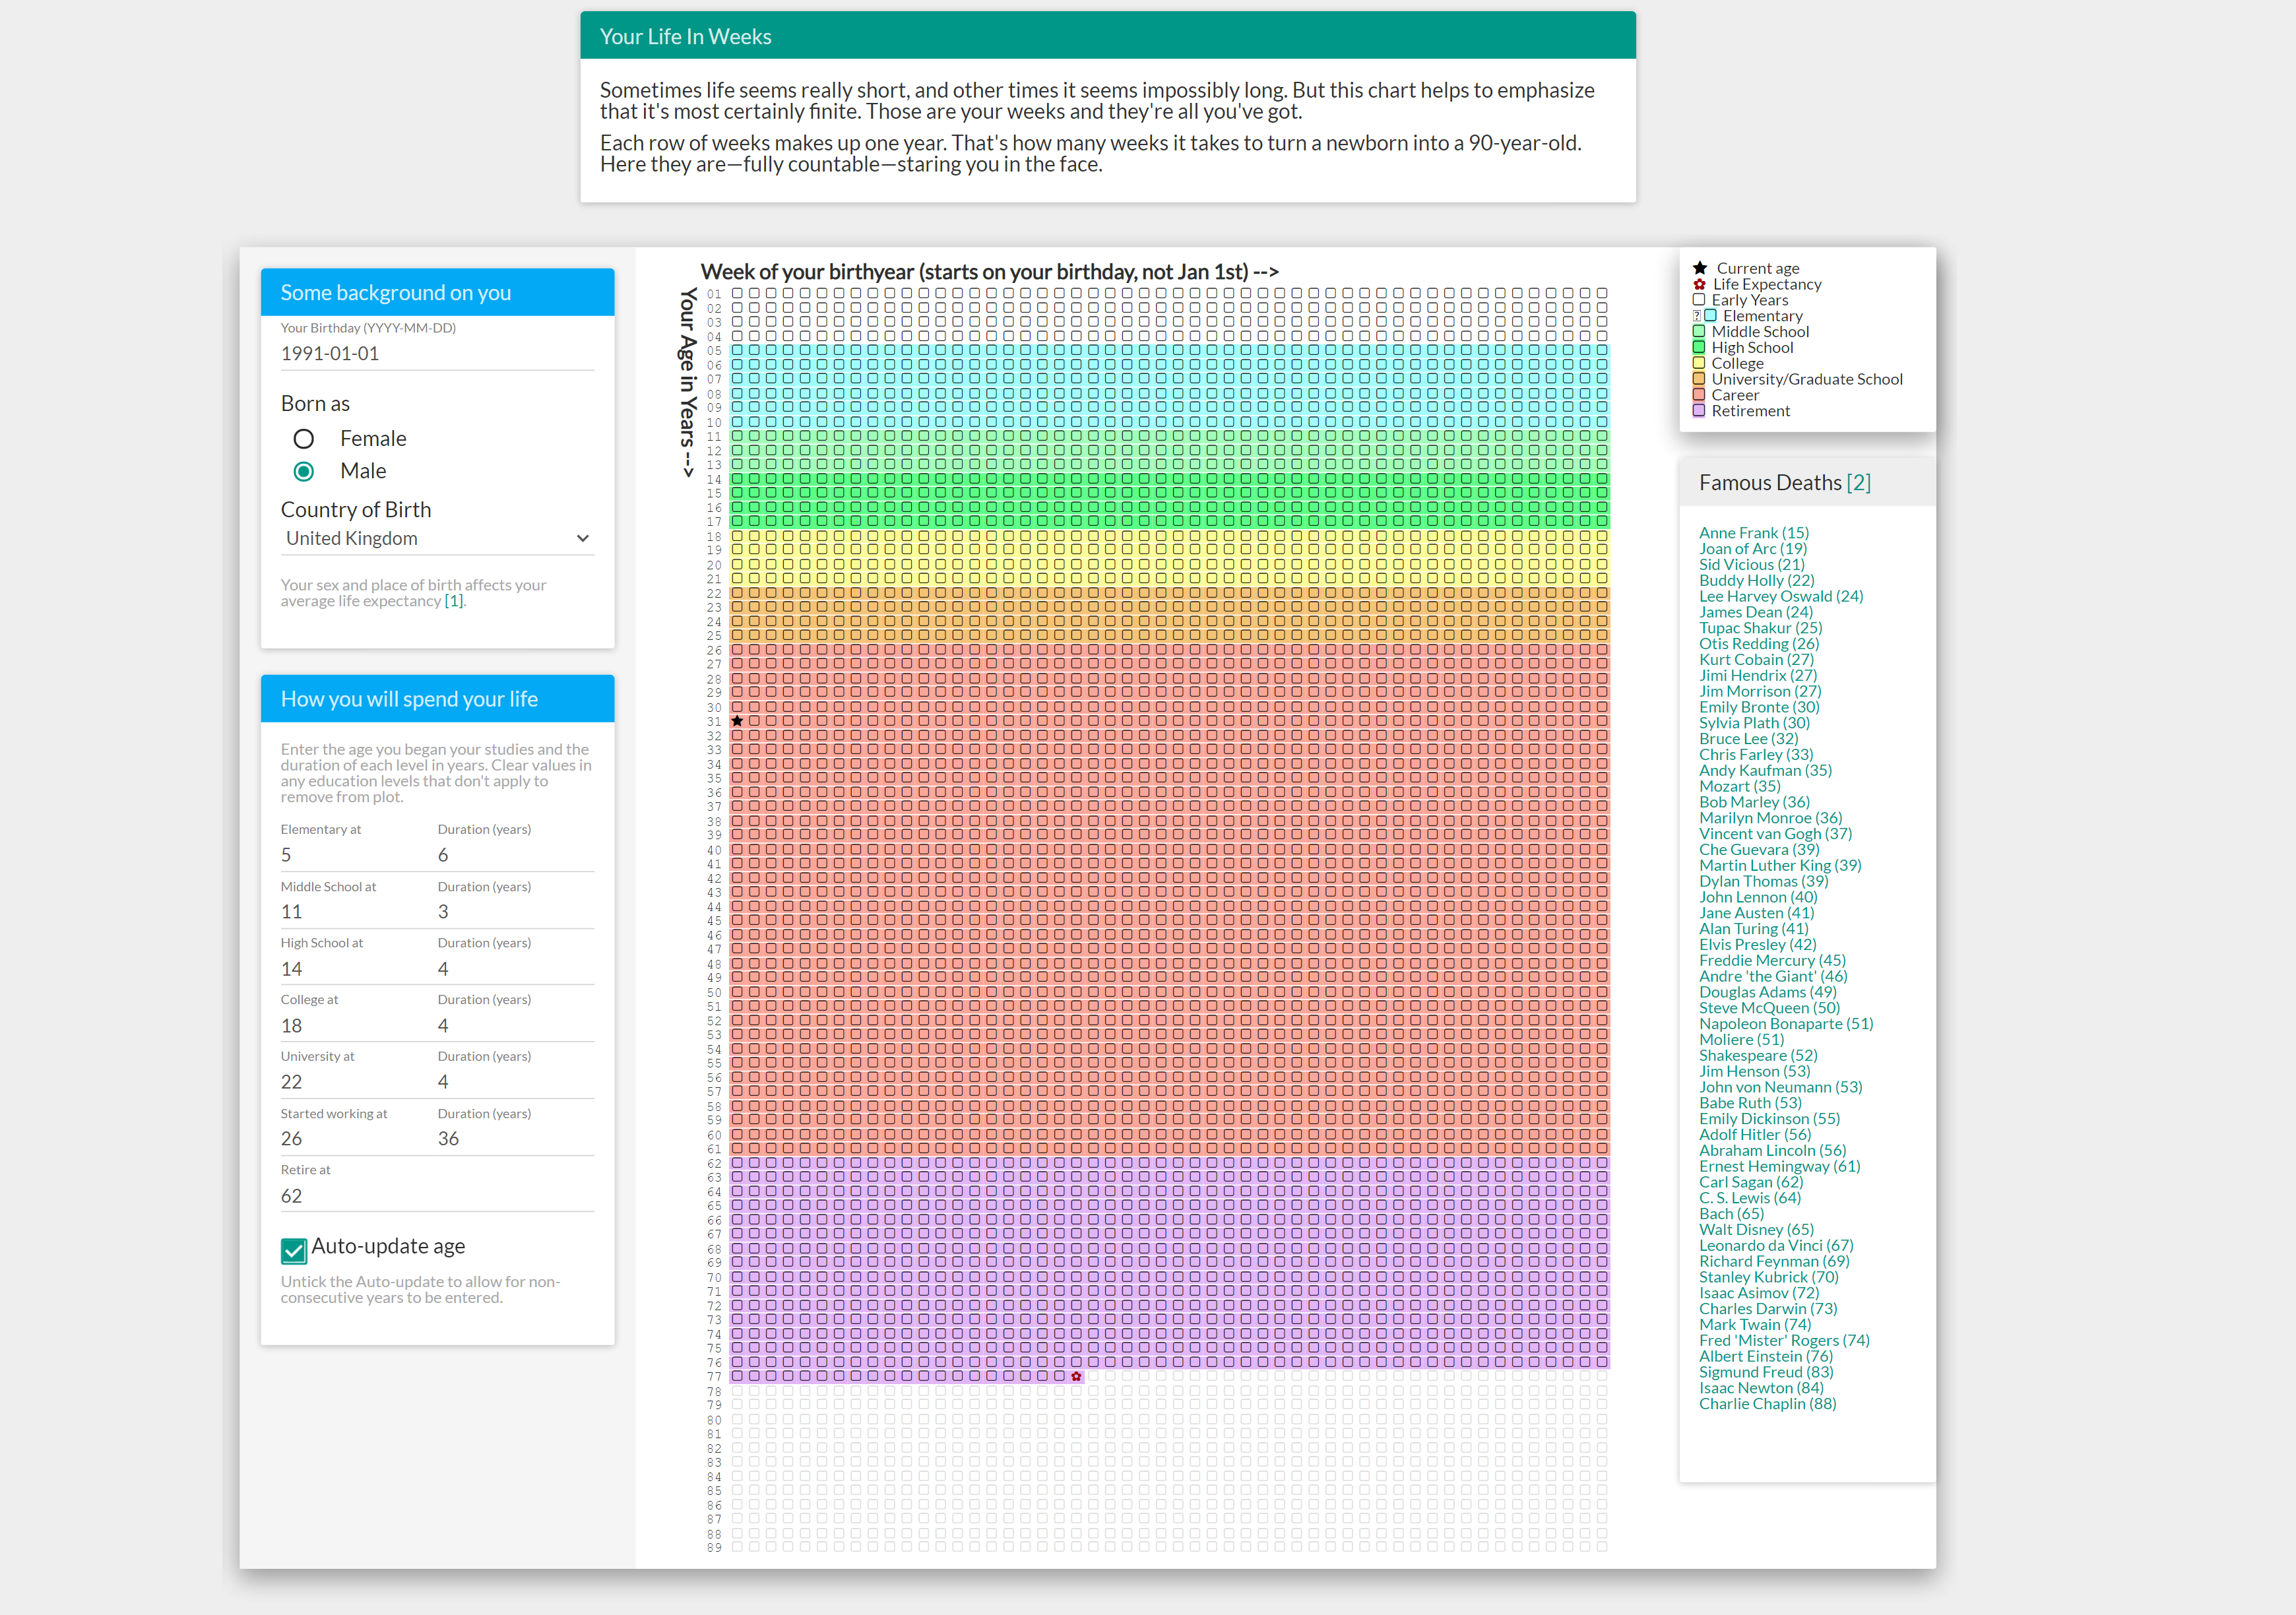
Task: Click the Career red box legend icon
Action: coord(1698,395)
